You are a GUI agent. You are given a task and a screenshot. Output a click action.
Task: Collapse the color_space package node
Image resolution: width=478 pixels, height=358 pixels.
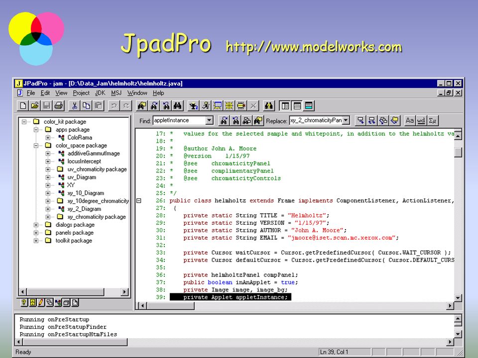tap(36, 146)
